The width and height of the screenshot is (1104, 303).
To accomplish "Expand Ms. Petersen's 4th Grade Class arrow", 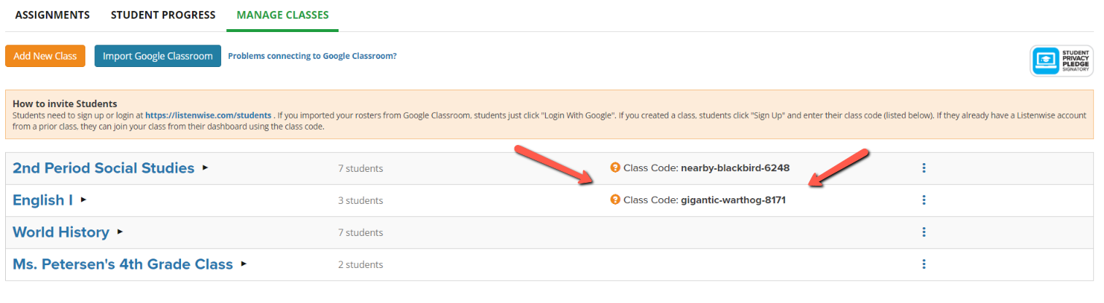I will pyautogui.click(x=244, y=264).
